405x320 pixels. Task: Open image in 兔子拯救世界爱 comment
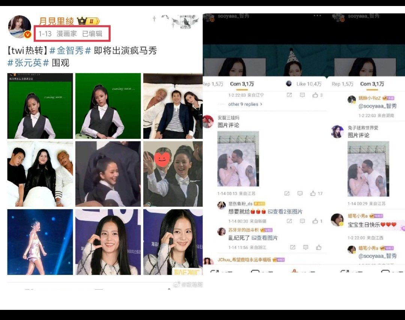click(368, 169)
